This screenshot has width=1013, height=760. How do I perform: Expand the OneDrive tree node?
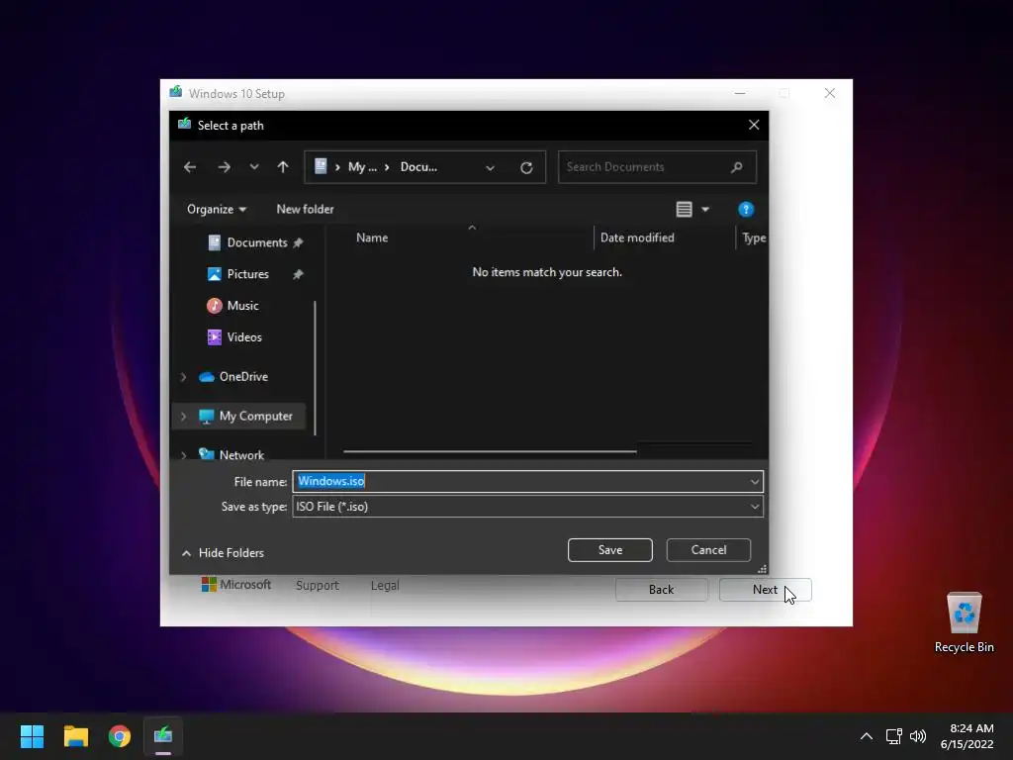(x=183, y=377)
